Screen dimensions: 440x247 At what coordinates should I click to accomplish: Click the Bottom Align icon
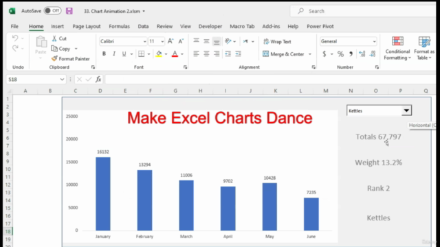point(217,41)
